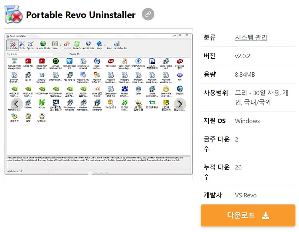Jump to the fourth carousel dot
The image size is (299, 232).
[x=106, y=173]
